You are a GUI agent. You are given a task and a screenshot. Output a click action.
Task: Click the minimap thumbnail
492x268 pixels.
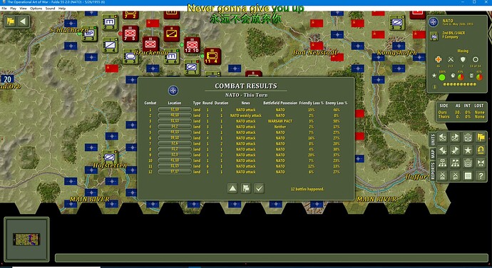tap(26, 239)
